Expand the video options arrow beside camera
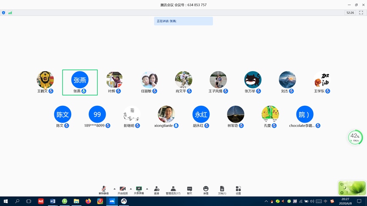The image size is (367, 206). coord(131,189)
